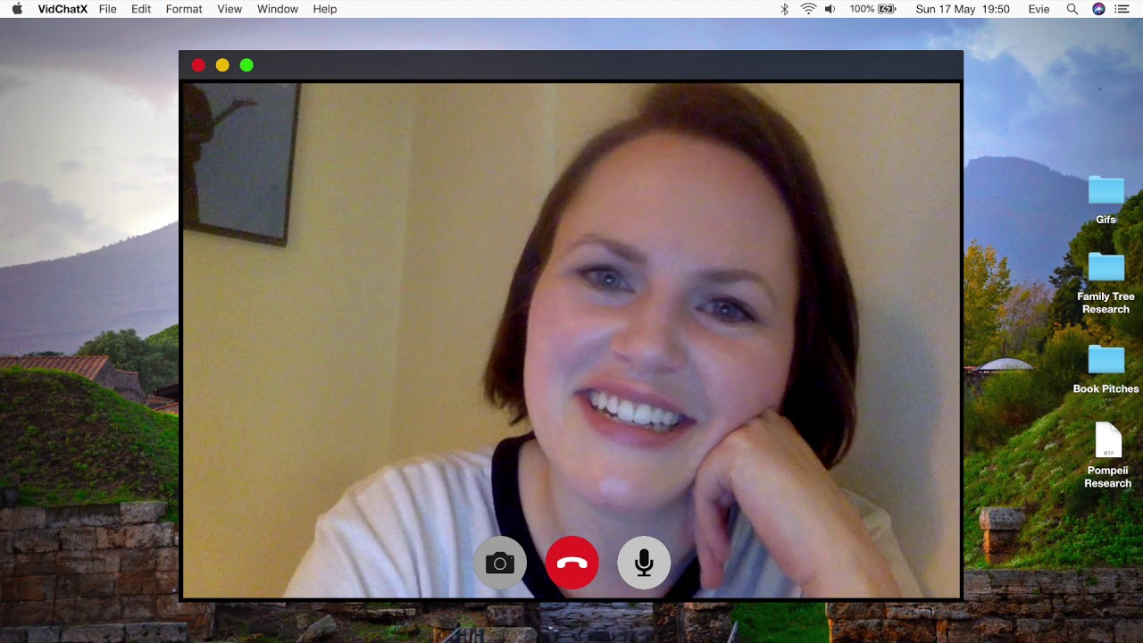Open the Edit menu
Image resolution: width=1143 pixels, height=643 pixels.
click(x=141, y=9)
